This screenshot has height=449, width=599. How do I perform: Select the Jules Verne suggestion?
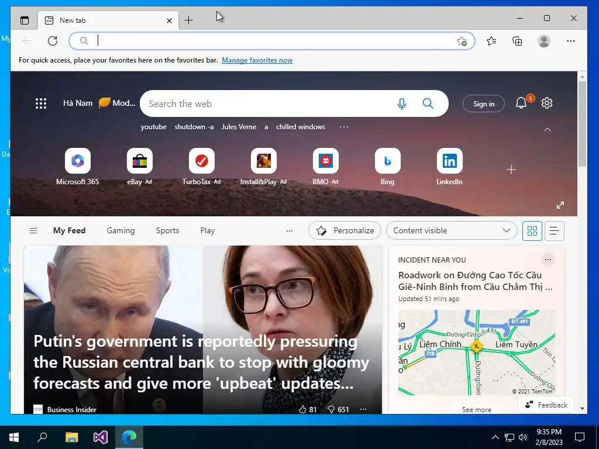click(239, 127)
